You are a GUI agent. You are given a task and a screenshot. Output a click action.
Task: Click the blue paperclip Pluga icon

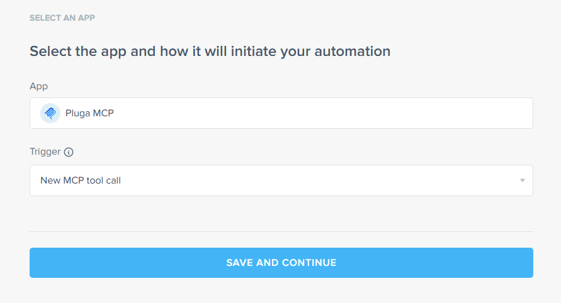[x=50, y=113]
